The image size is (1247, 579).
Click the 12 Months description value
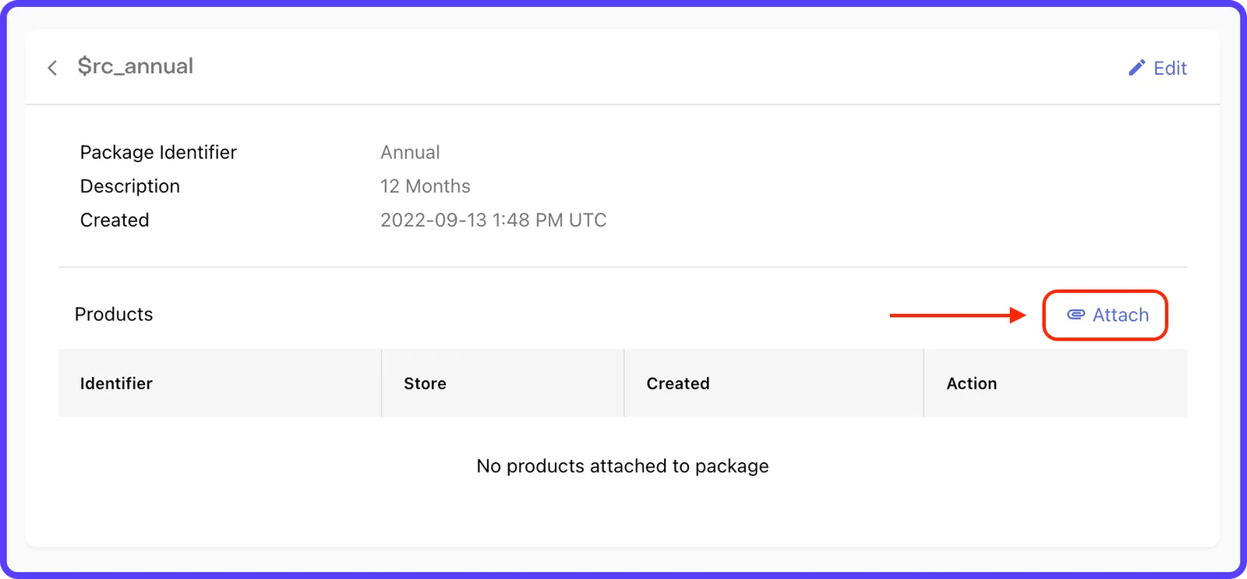point(426,186)
